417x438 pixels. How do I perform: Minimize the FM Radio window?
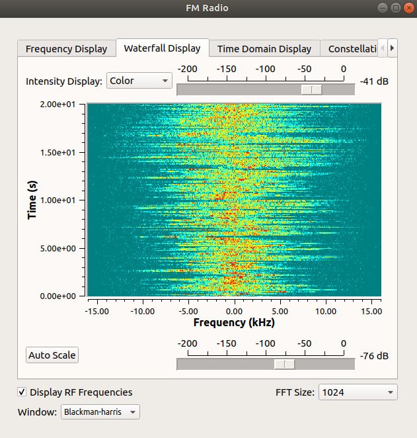click(383, 8)
